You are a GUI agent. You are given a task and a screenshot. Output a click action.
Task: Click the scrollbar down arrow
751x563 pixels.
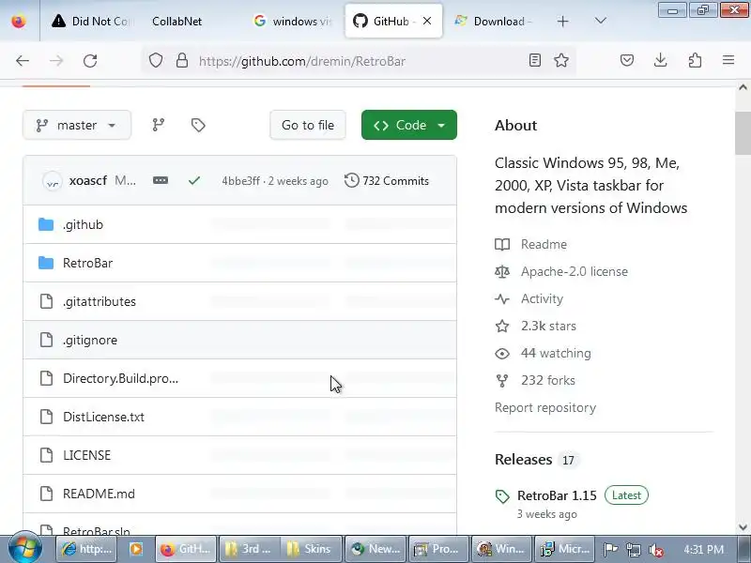tap(743, 527)
